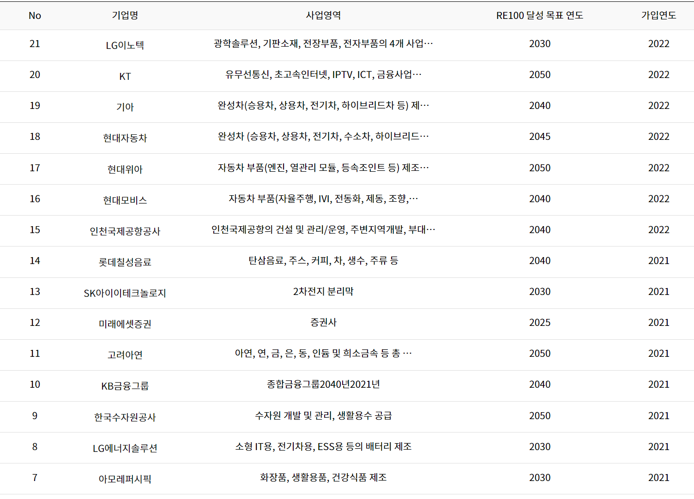The image size is (694, 499).
Task: Click the 기업명 column header
Action: (x=125, y=15)
